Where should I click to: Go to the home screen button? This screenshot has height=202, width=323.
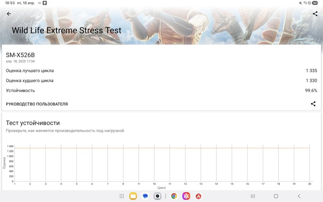point(276,196)
